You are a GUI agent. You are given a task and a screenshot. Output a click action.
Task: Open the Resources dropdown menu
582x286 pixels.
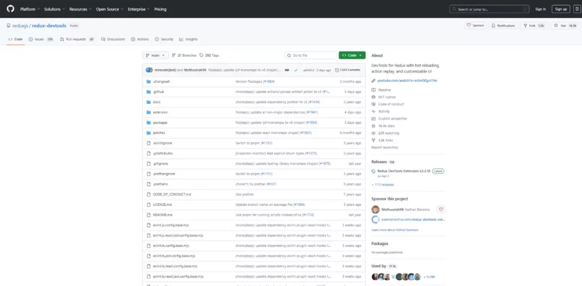coord(80,9)
